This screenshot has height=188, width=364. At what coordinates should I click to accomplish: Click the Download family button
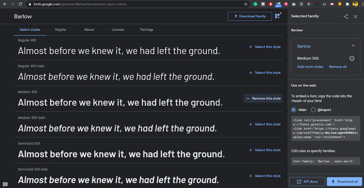click(250, 16)
